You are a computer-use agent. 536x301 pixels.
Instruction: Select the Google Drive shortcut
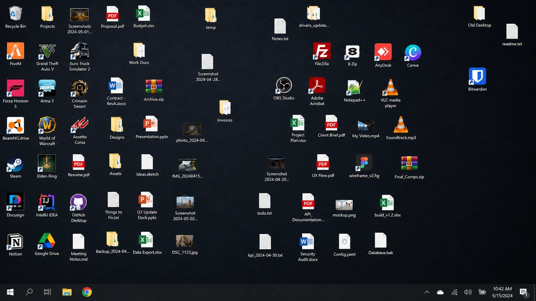tap(47, 241)
